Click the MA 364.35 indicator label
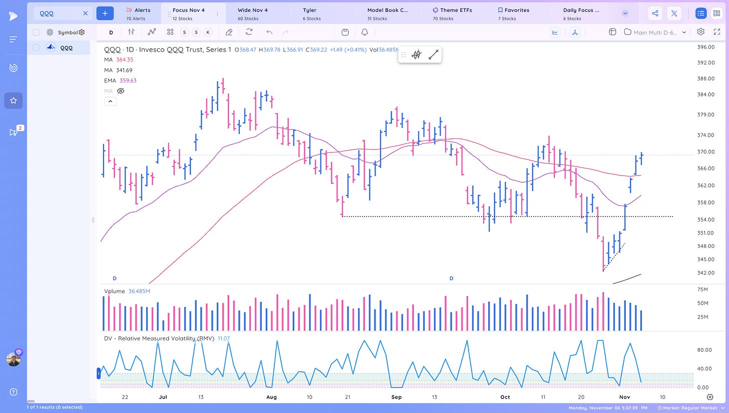 coord(119,59)
